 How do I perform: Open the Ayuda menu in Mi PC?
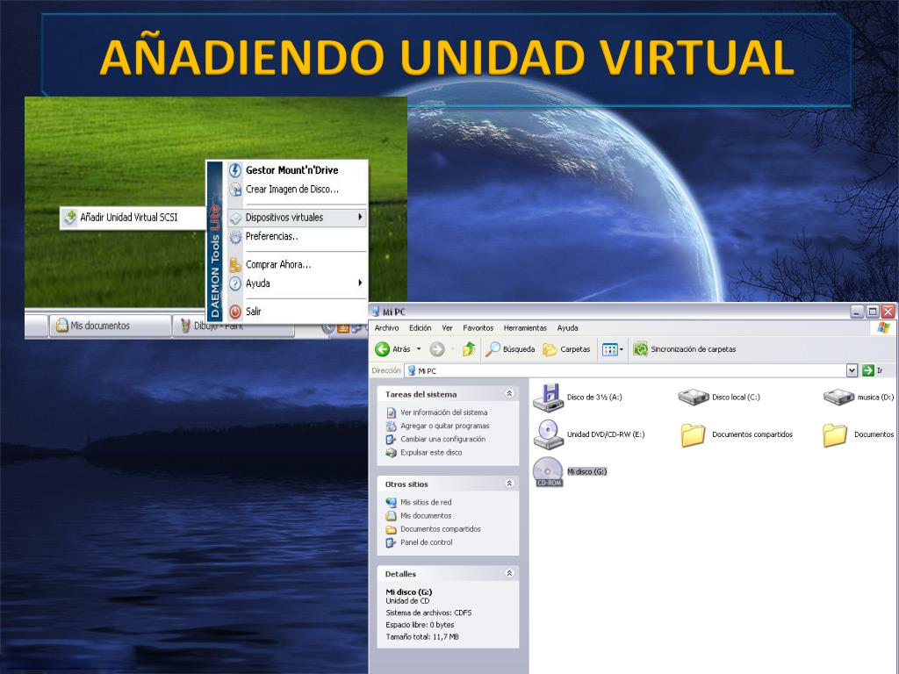[568, 328]
